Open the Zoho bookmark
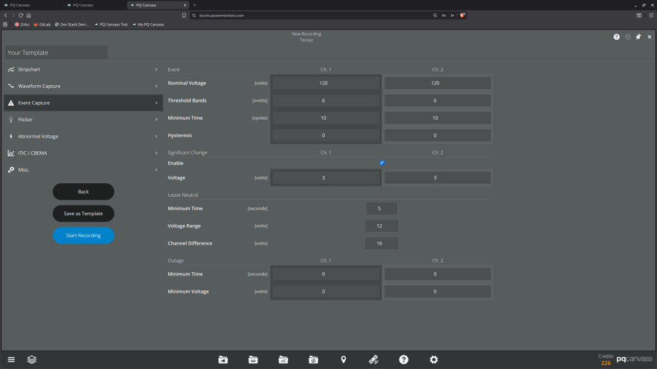Viewport: 657px width, 369px height. 22,24
